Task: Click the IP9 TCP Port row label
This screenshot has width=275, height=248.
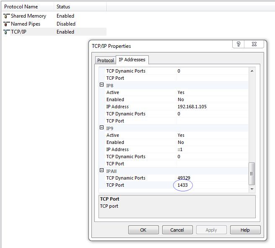Action: point(115,164)
